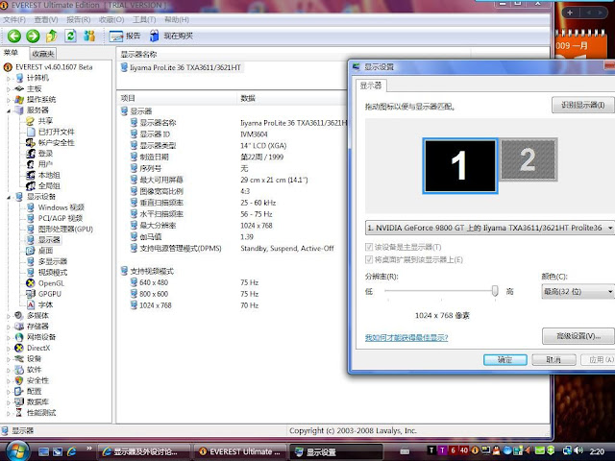
Task: Open the 查看(V) menu
Action: point(46,19)
